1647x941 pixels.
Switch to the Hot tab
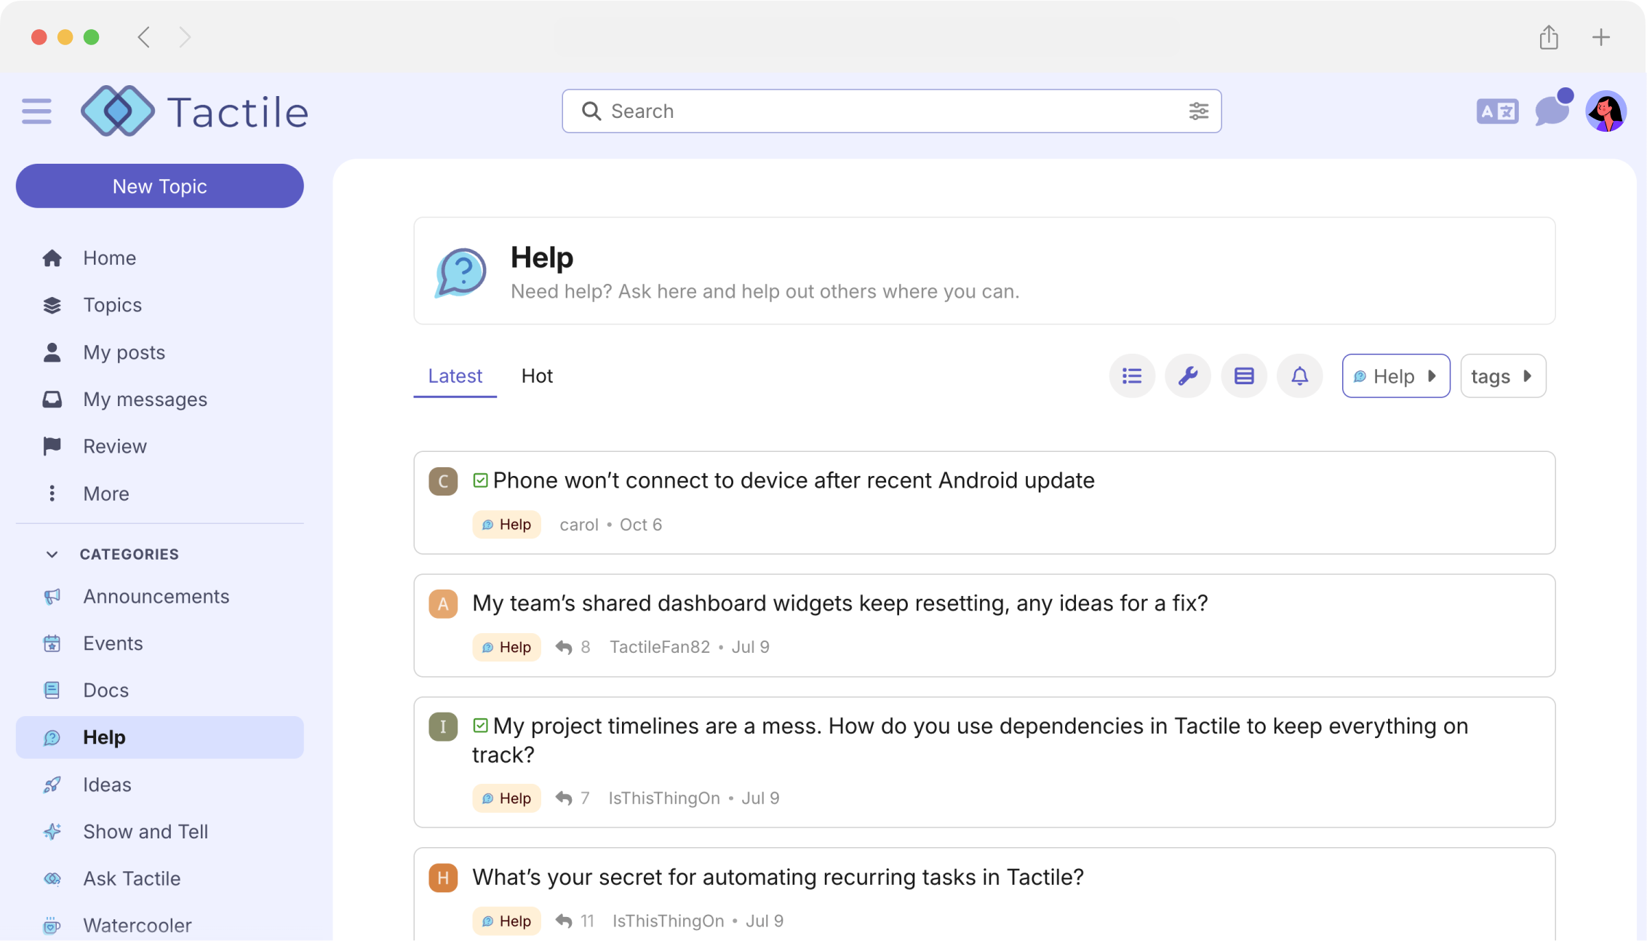click(x=537, y=376)
